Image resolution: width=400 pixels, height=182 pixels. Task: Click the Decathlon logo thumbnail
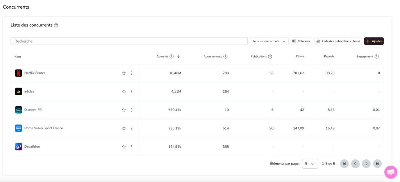tap(18, 146)
